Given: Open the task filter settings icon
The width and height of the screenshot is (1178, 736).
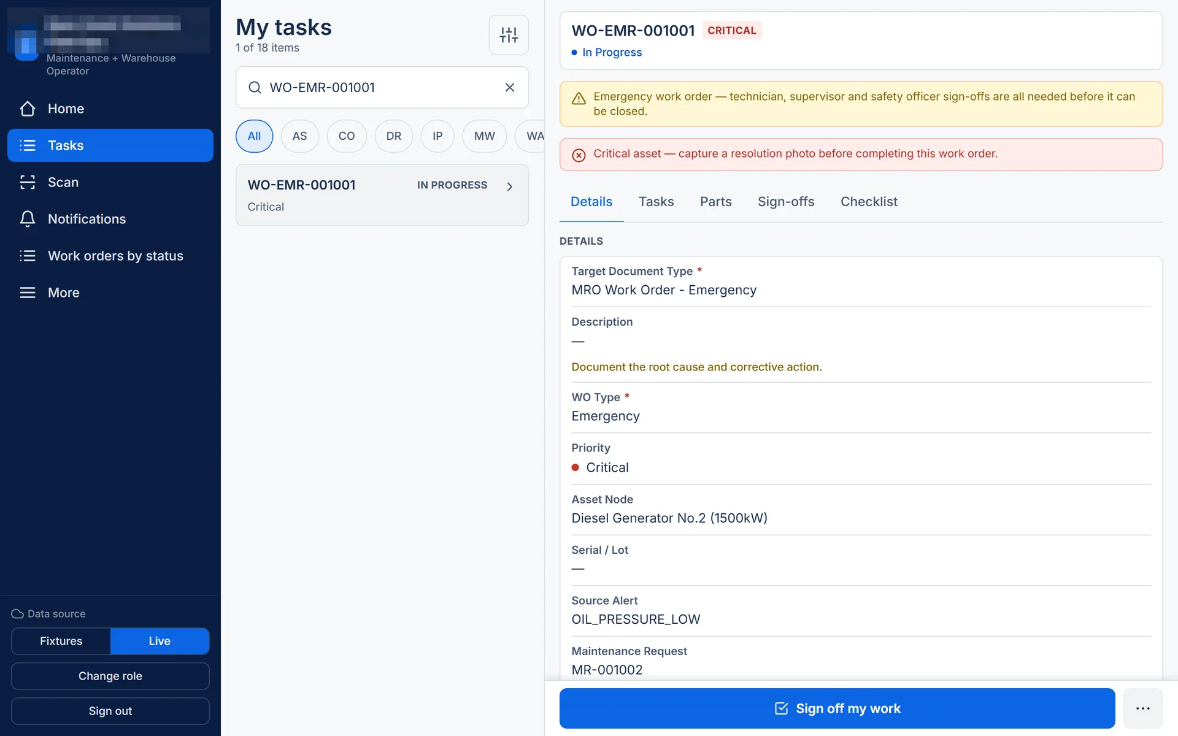Looking at the screenshot, I should click(509, 35).
